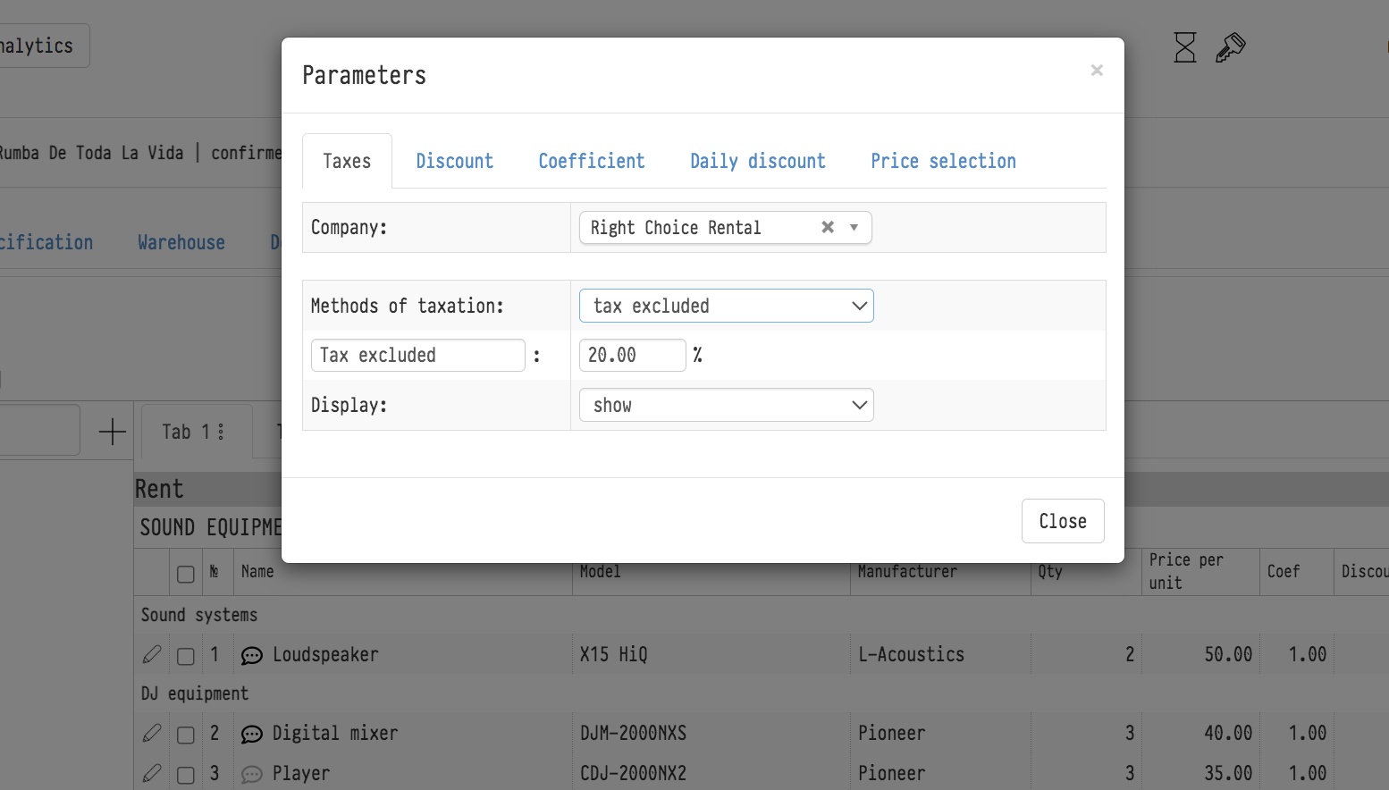Tick the checkbox for the Loudspeaker row

point(186,656)
